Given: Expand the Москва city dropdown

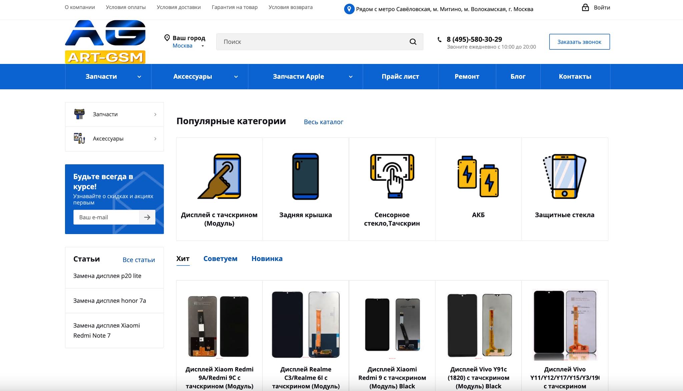Looking at the screenshot, I should coord(202,46).
